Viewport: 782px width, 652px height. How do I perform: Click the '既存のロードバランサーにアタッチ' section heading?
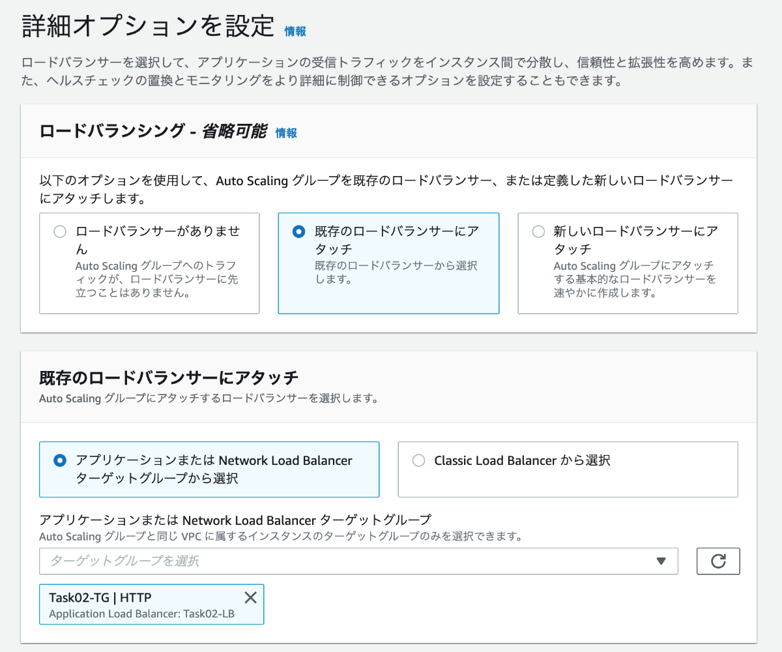point(169,378)
